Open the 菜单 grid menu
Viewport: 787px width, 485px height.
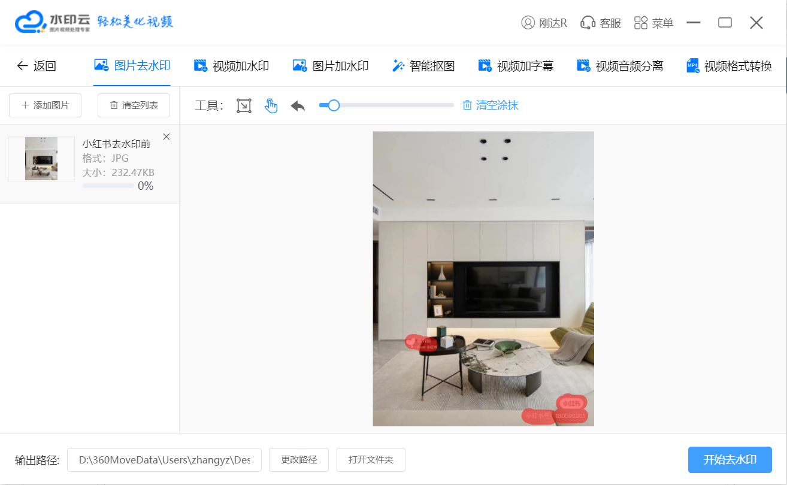[x=641, y=23]
